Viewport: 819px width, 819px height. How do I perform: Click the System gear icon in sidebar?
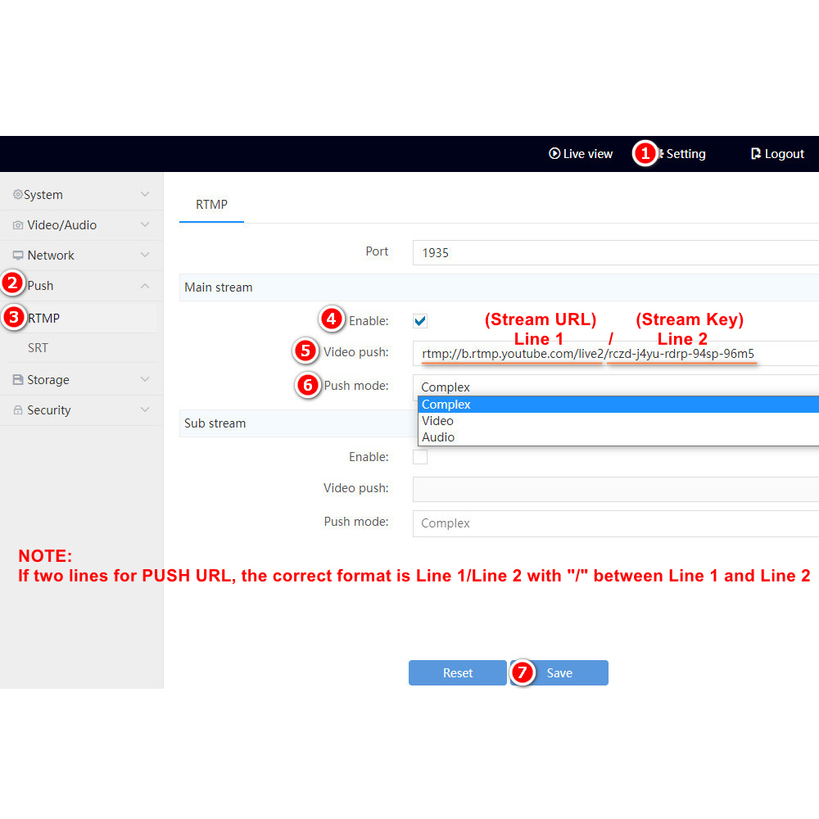tap(17, 195)
